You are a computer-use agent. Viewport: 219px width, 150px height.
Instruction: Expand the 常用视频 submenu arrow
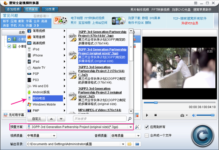click(x=64, y=31)
